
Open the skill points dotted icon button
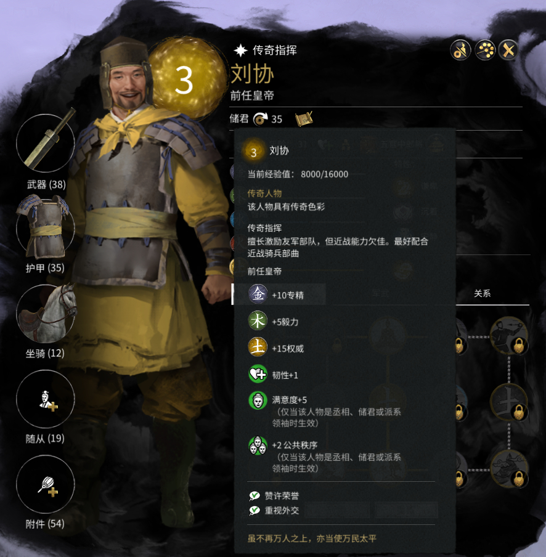(x=485, y=50)
